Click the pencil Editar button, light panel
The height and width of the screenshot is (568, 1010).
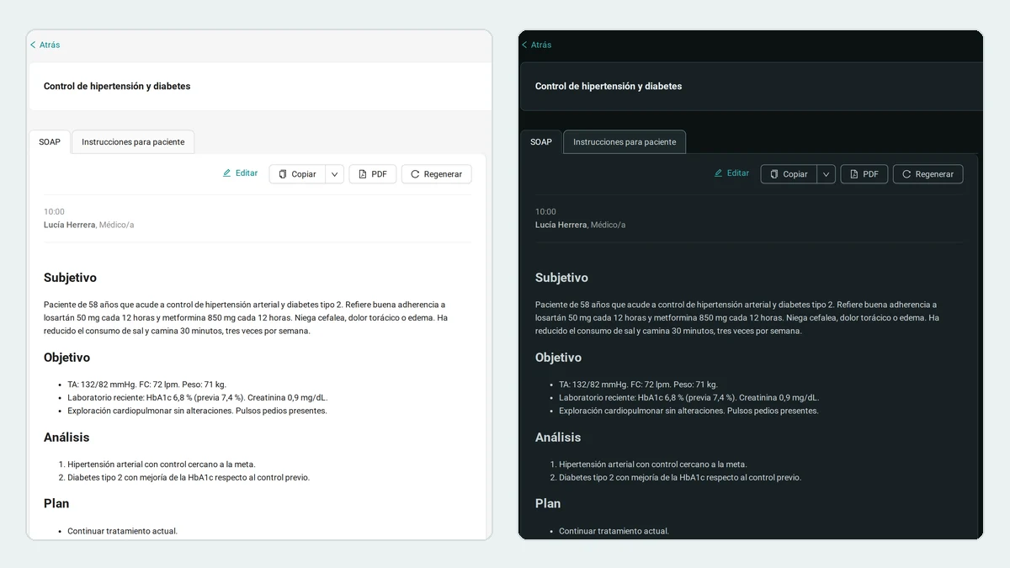(x=241, y=173)
